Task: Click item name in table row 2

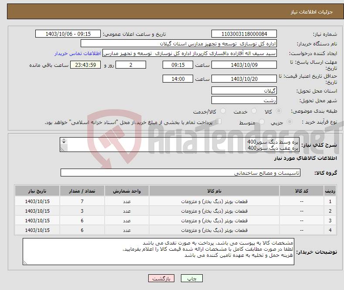Action: (214, 211)
